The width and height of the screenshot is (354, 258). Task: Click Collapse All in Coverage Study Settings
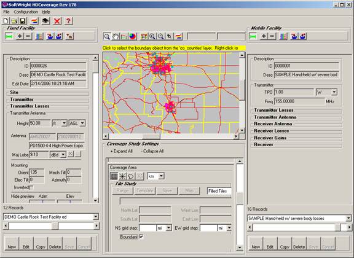pyautogui.click(x=152, y=151)
